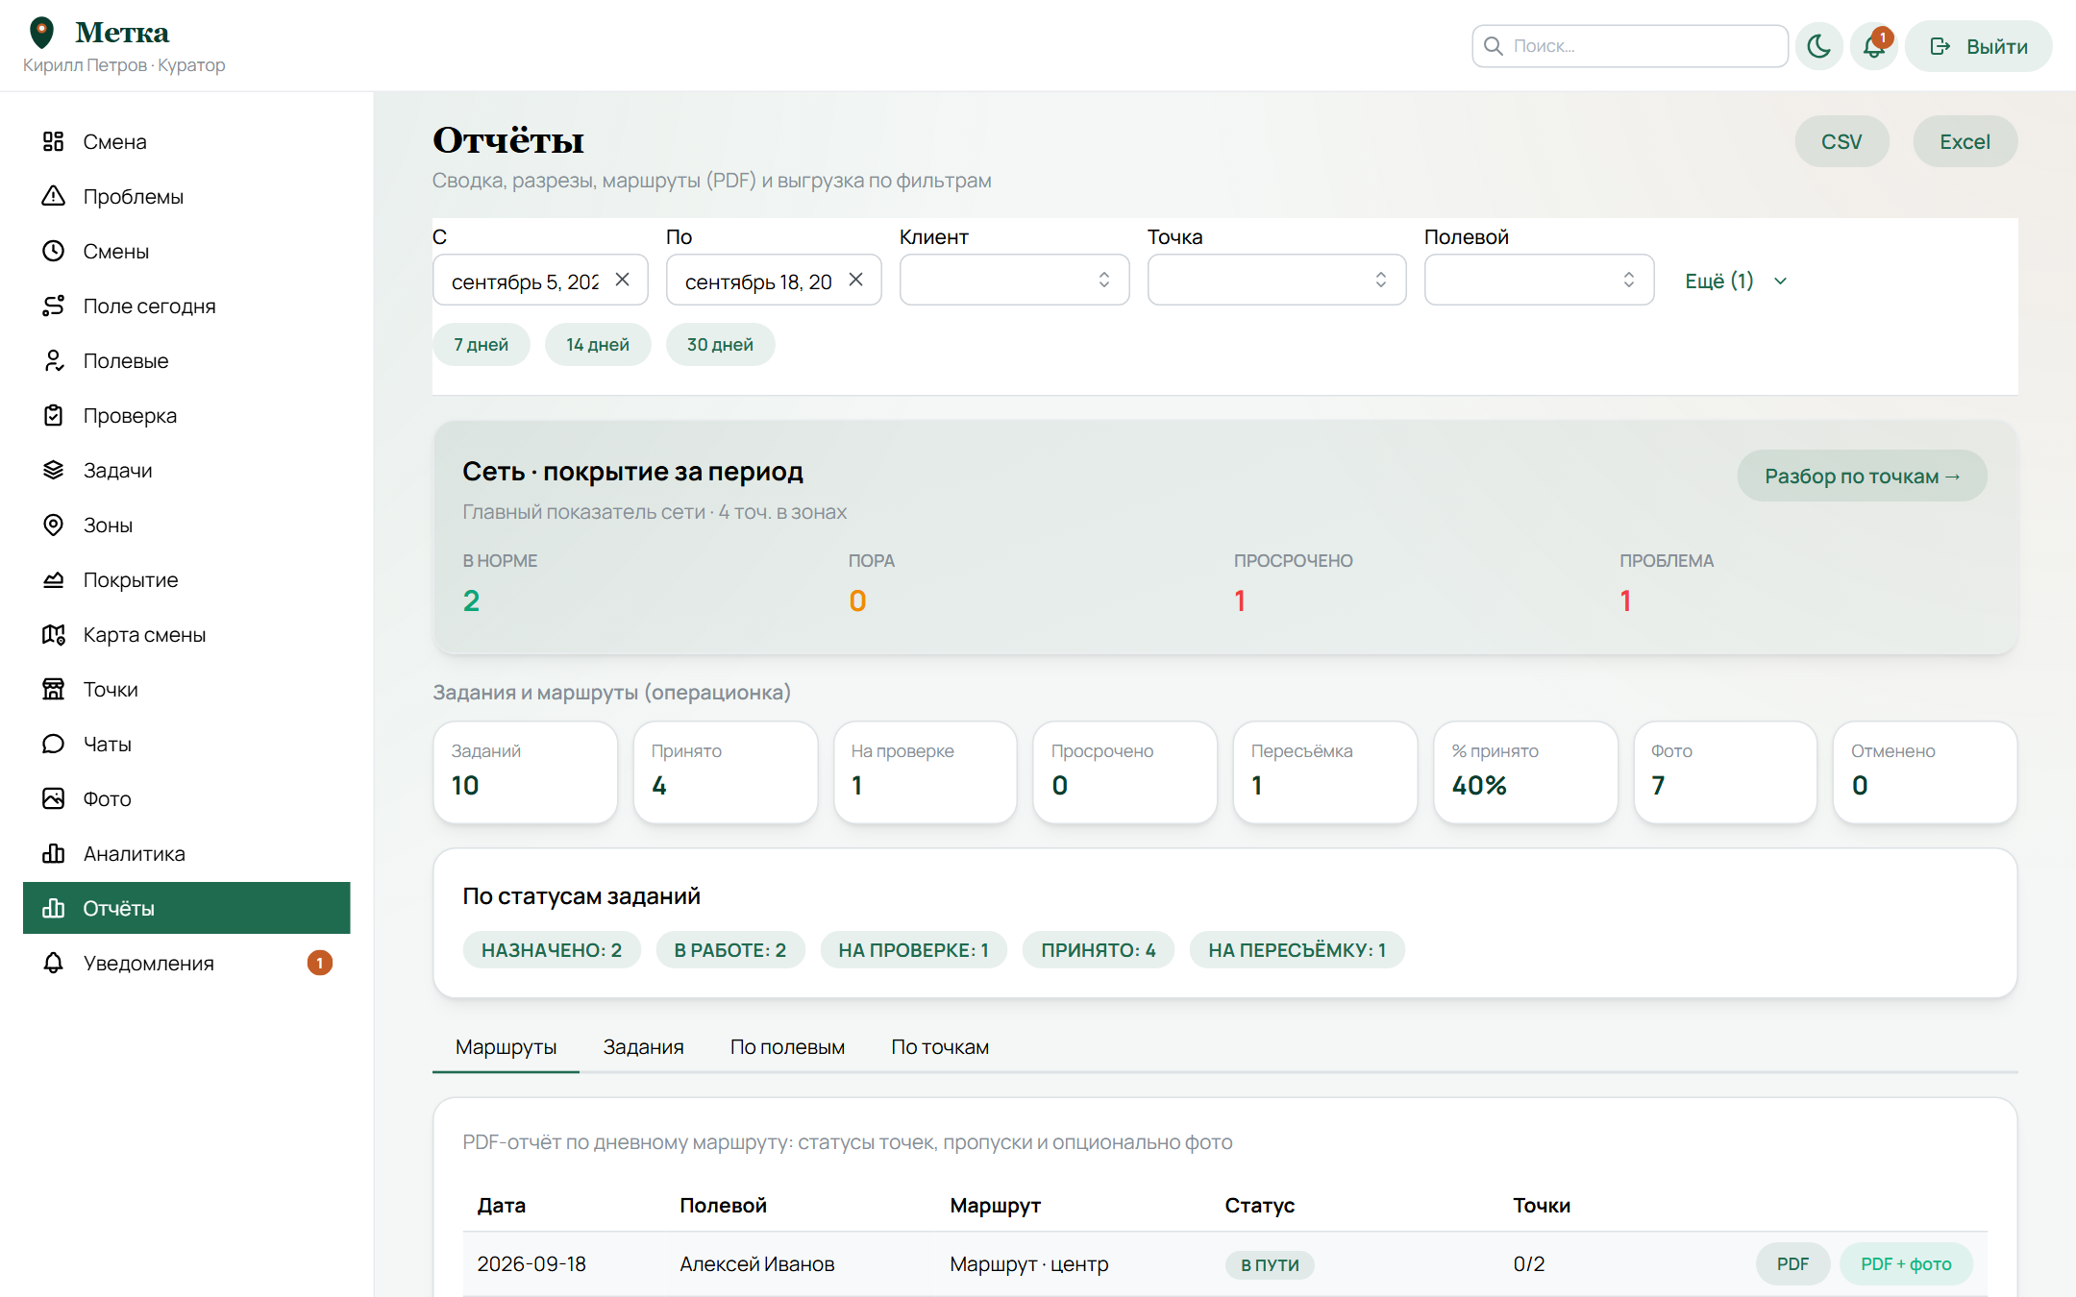The image size is (2076, 1297).
Task: Clear the С start date
Action: point(623,280)
